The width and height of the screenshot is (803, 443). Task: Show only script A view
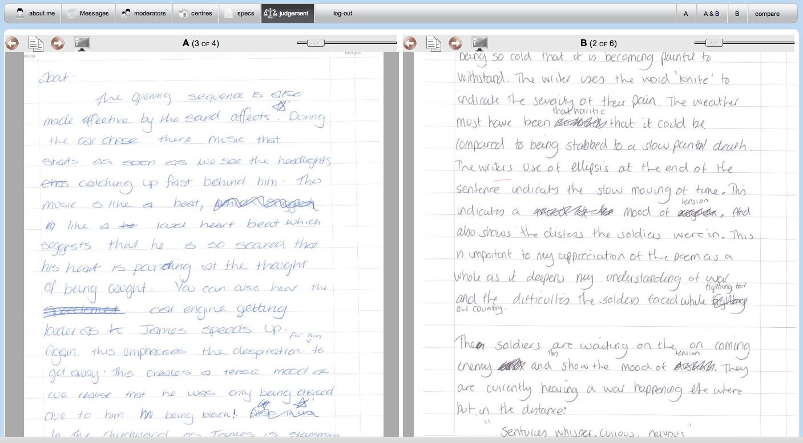(685, 14)
